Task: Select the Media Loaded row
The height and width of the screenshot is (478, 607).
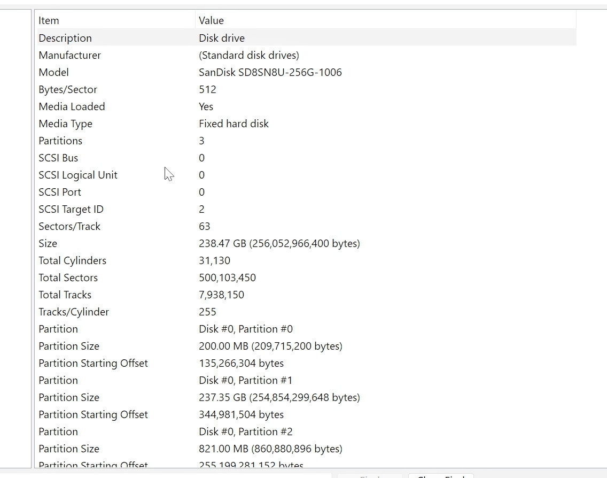Action: tap(307, 106)
